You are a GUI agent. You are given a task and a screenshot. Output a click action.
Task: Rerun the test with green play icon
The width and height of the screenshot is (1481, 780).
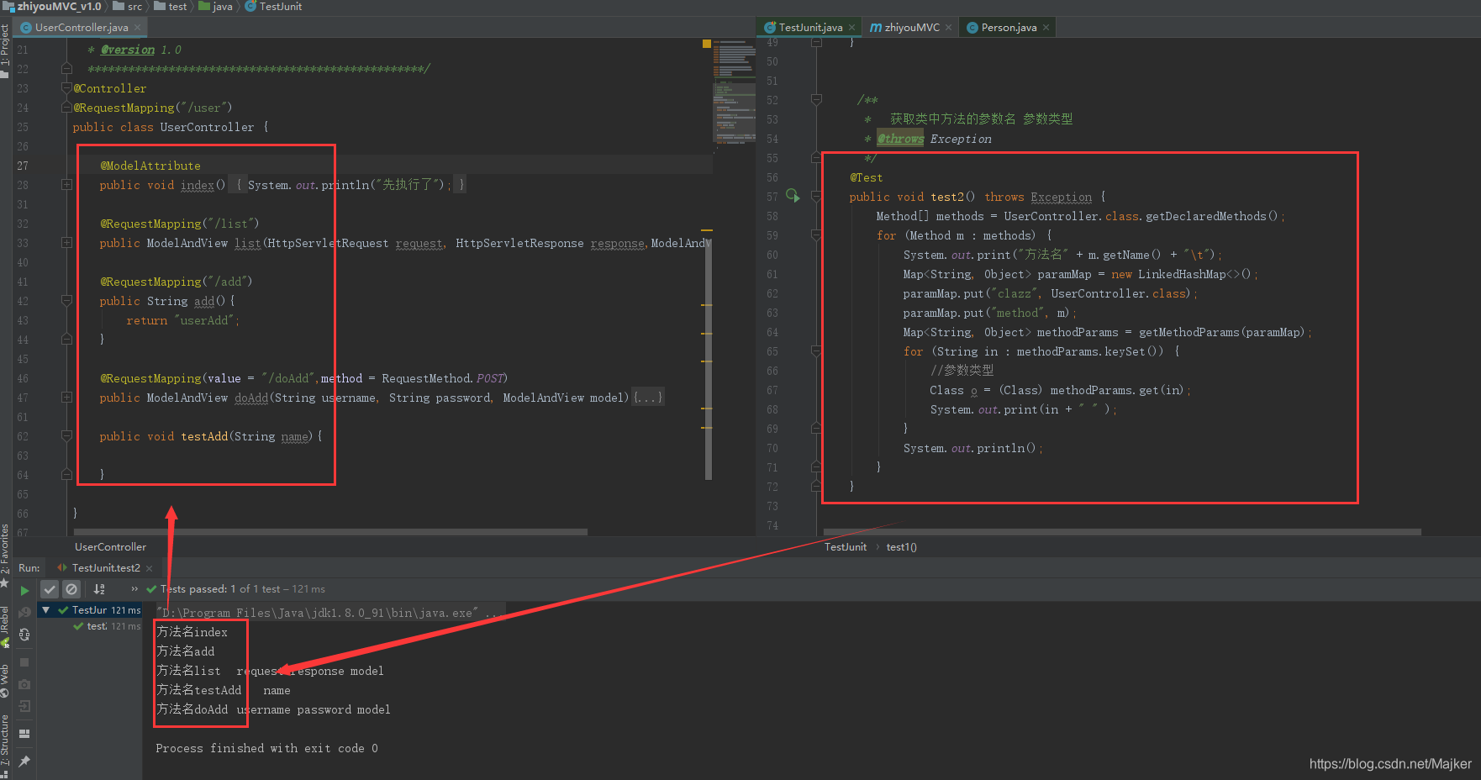tap(24, 590)
